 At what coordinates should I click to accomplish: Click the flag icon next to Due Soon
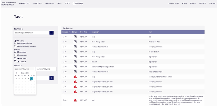tap(18, 58)
